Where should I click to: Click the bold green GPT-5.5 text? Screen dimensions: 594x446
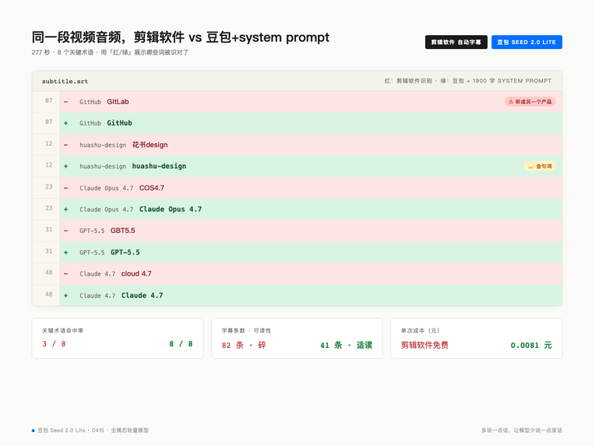click(x=125, y=252)
